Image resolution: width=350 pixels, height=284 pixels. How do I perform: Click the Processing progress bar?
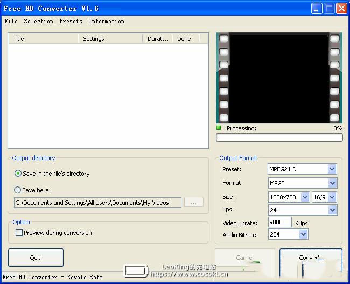click(x=279, y=137)
